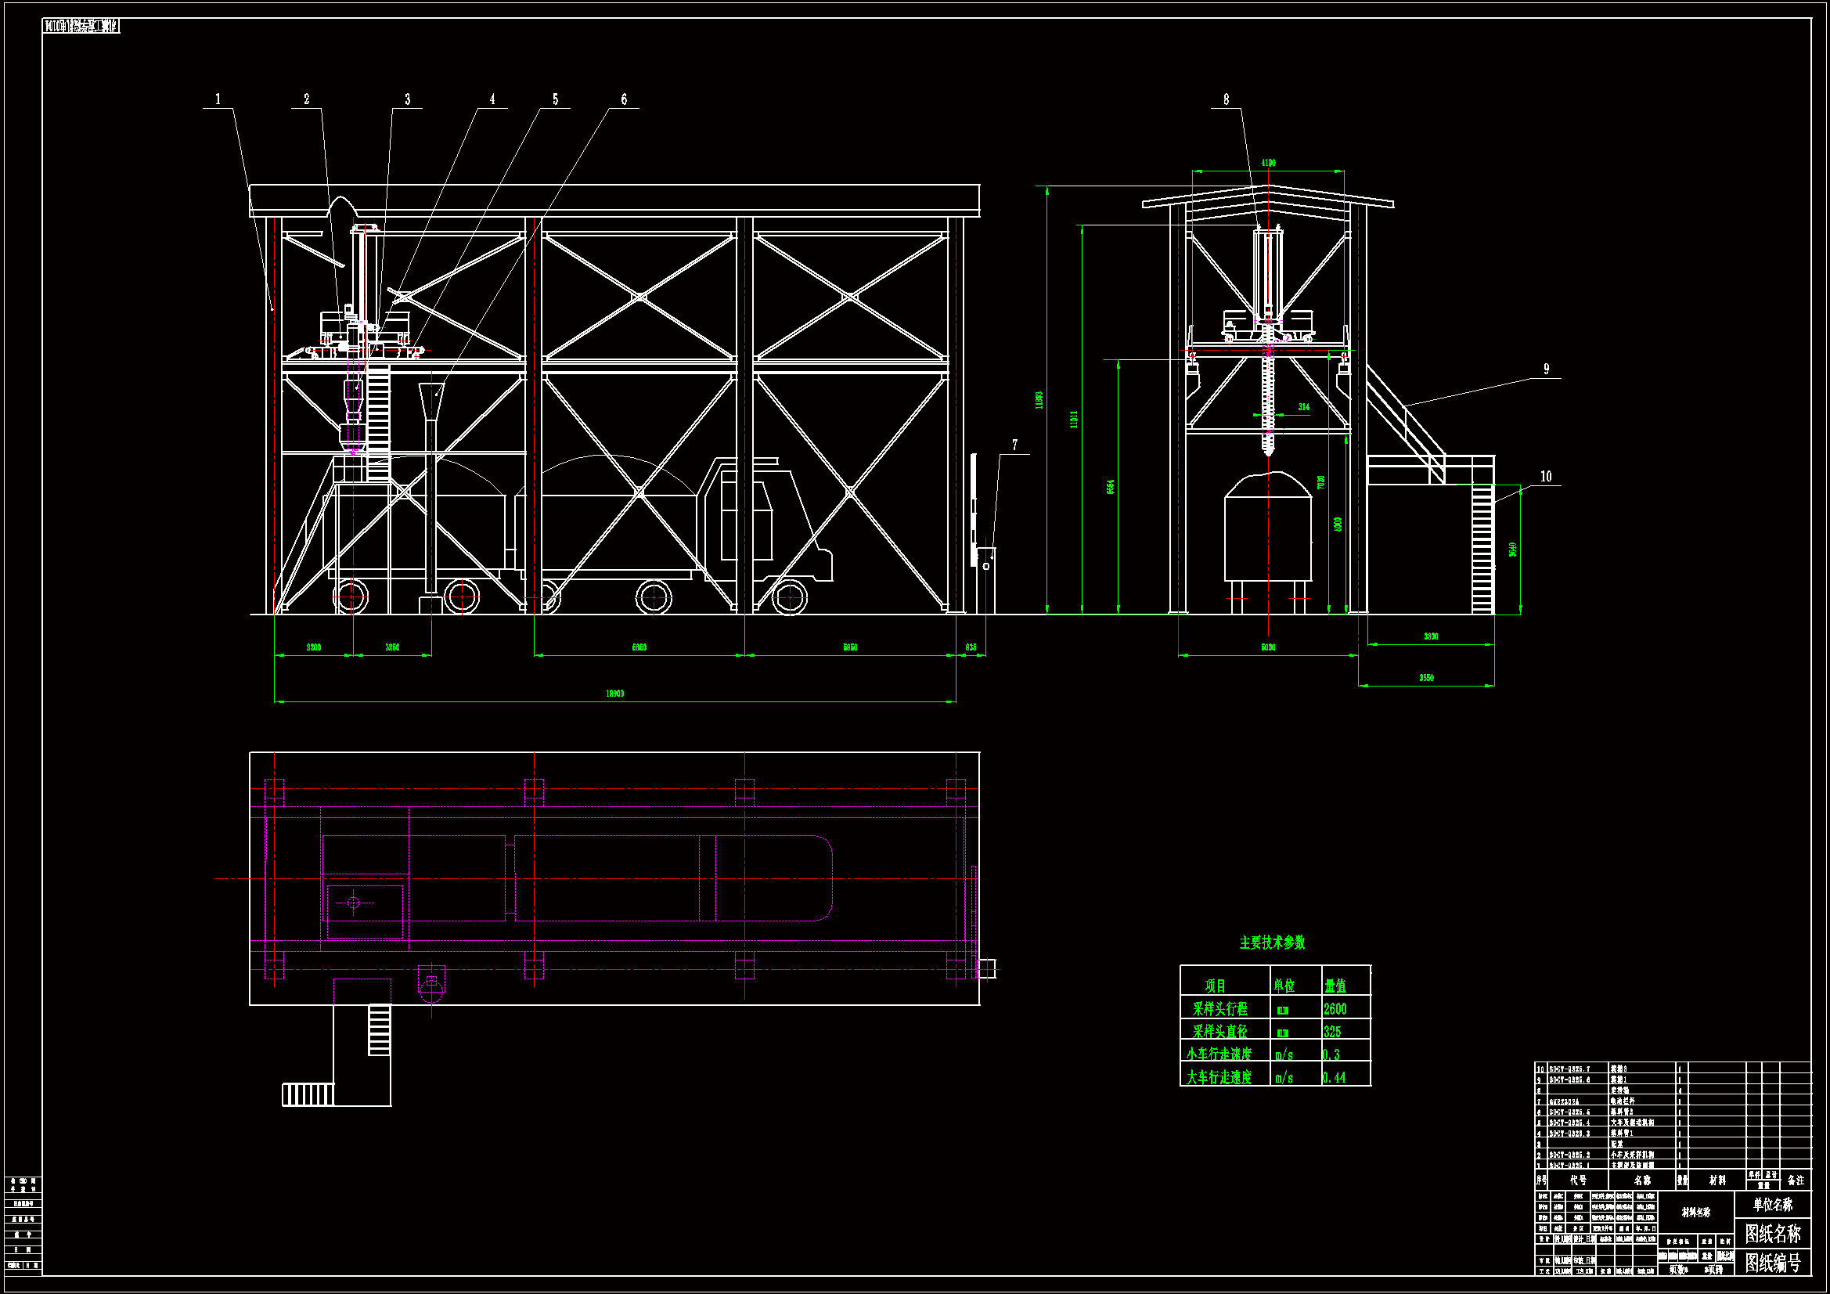
Task: Click the 18900 overall length dimension
Action: click(614, 694)
